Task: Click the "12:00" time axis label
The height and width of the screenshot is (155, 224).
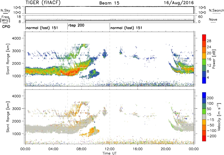Action: point(109,149)
